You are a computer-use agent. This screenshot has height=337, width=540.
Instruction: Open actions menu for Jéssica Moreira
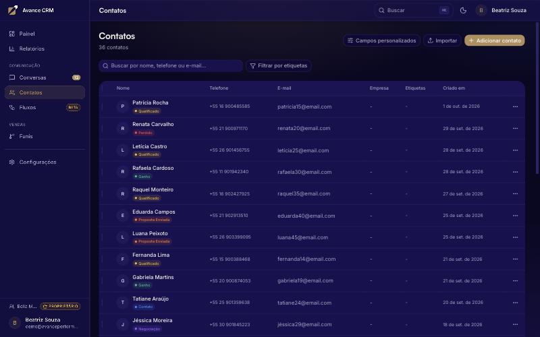pyautogui.click(x=515, y=324)
